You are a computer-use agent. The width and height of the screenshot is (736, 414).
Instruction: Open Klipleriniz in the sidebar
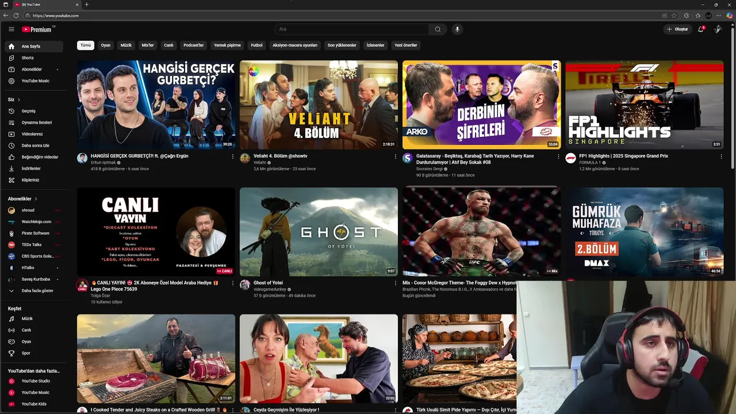click(x=33, y=180)
